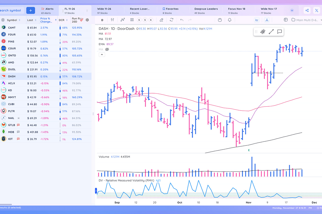
Task: Click the DASH 1D DoorDash chart title
Action: [116, 29]
